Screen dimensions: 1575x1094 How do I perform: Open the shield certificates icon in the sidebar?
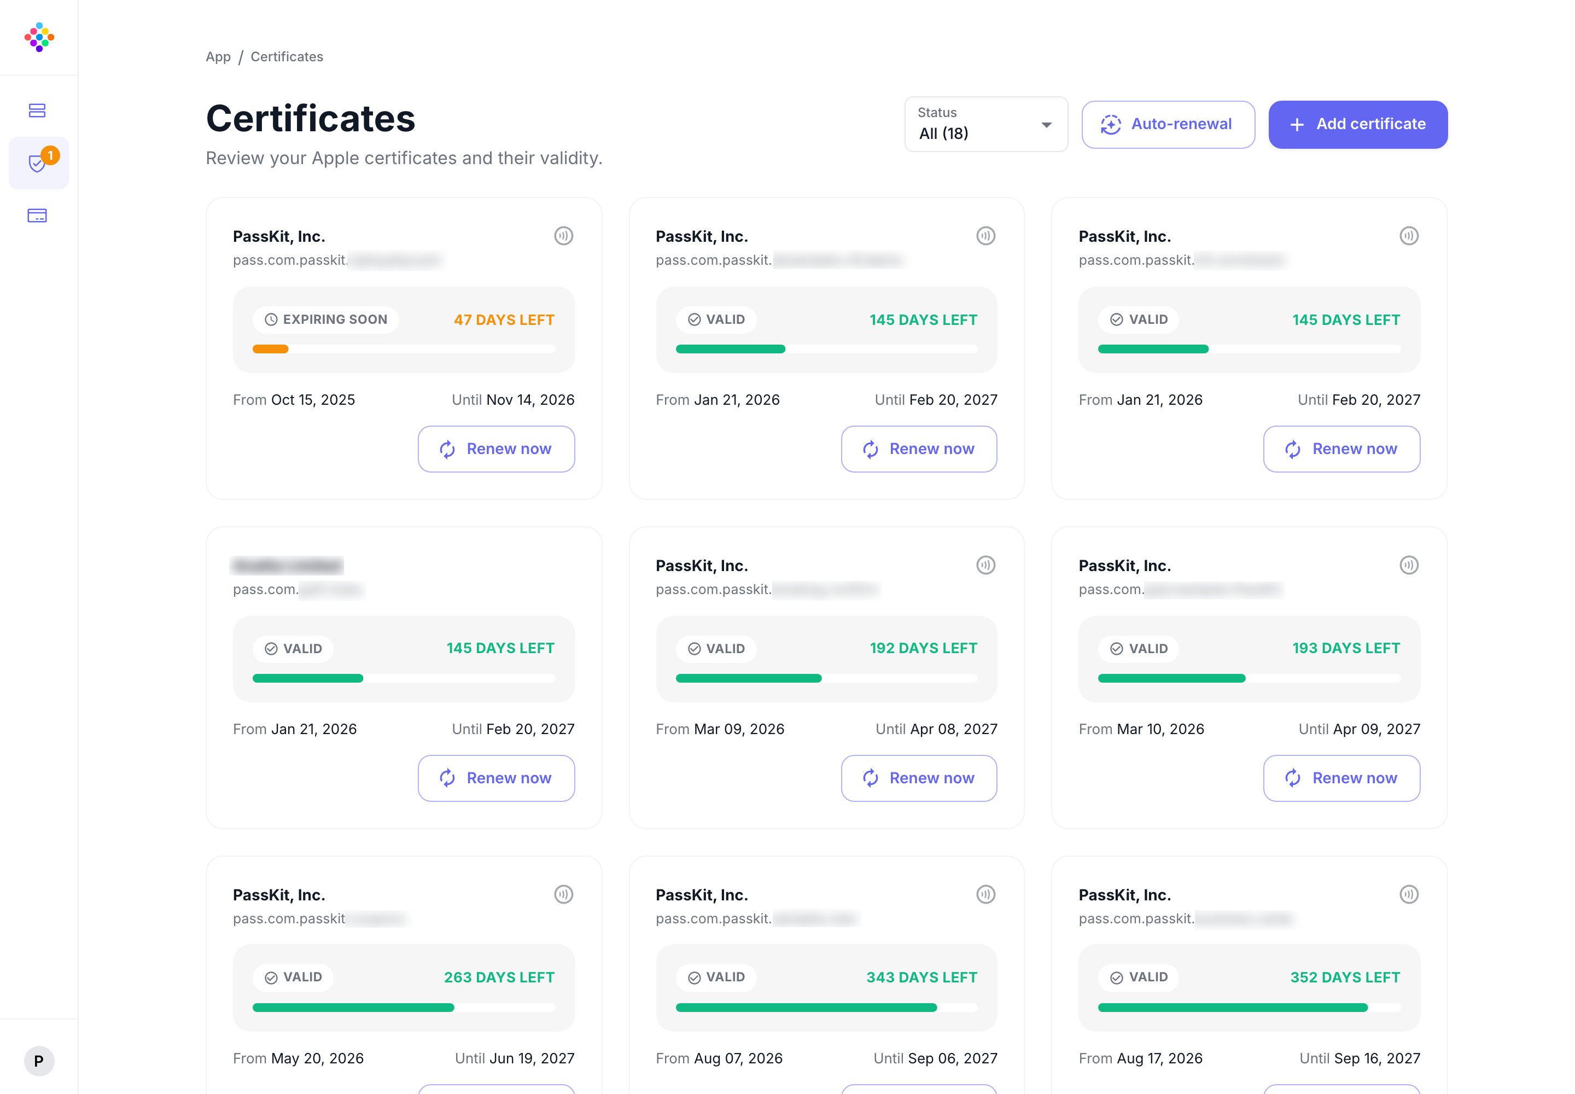(x=38, y=163)
